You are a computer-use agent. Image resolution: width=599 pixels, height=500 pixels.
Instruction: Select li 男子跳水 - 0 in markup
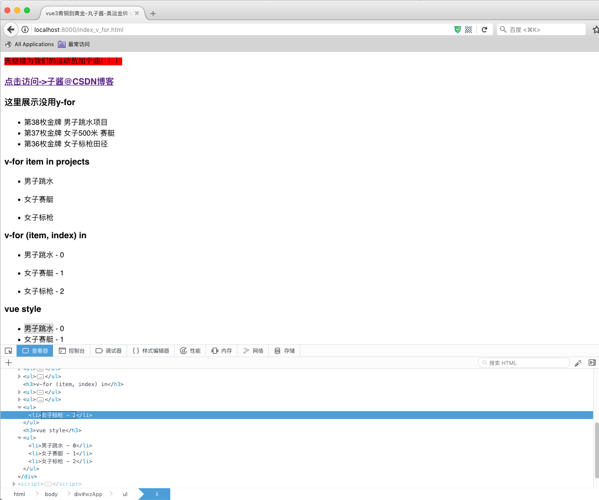[x=60, y=445]
